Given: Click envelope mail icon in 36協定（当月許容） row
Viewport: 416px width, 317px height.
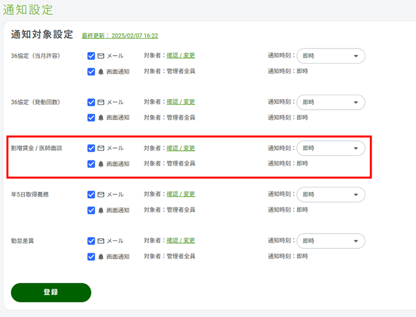Looking at the screenshot, I should 101,56.
